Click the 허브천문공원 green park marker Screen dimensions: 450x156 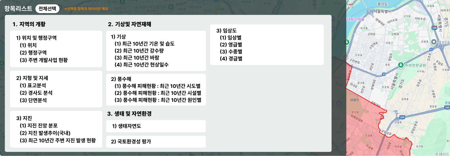coord(401,65)
